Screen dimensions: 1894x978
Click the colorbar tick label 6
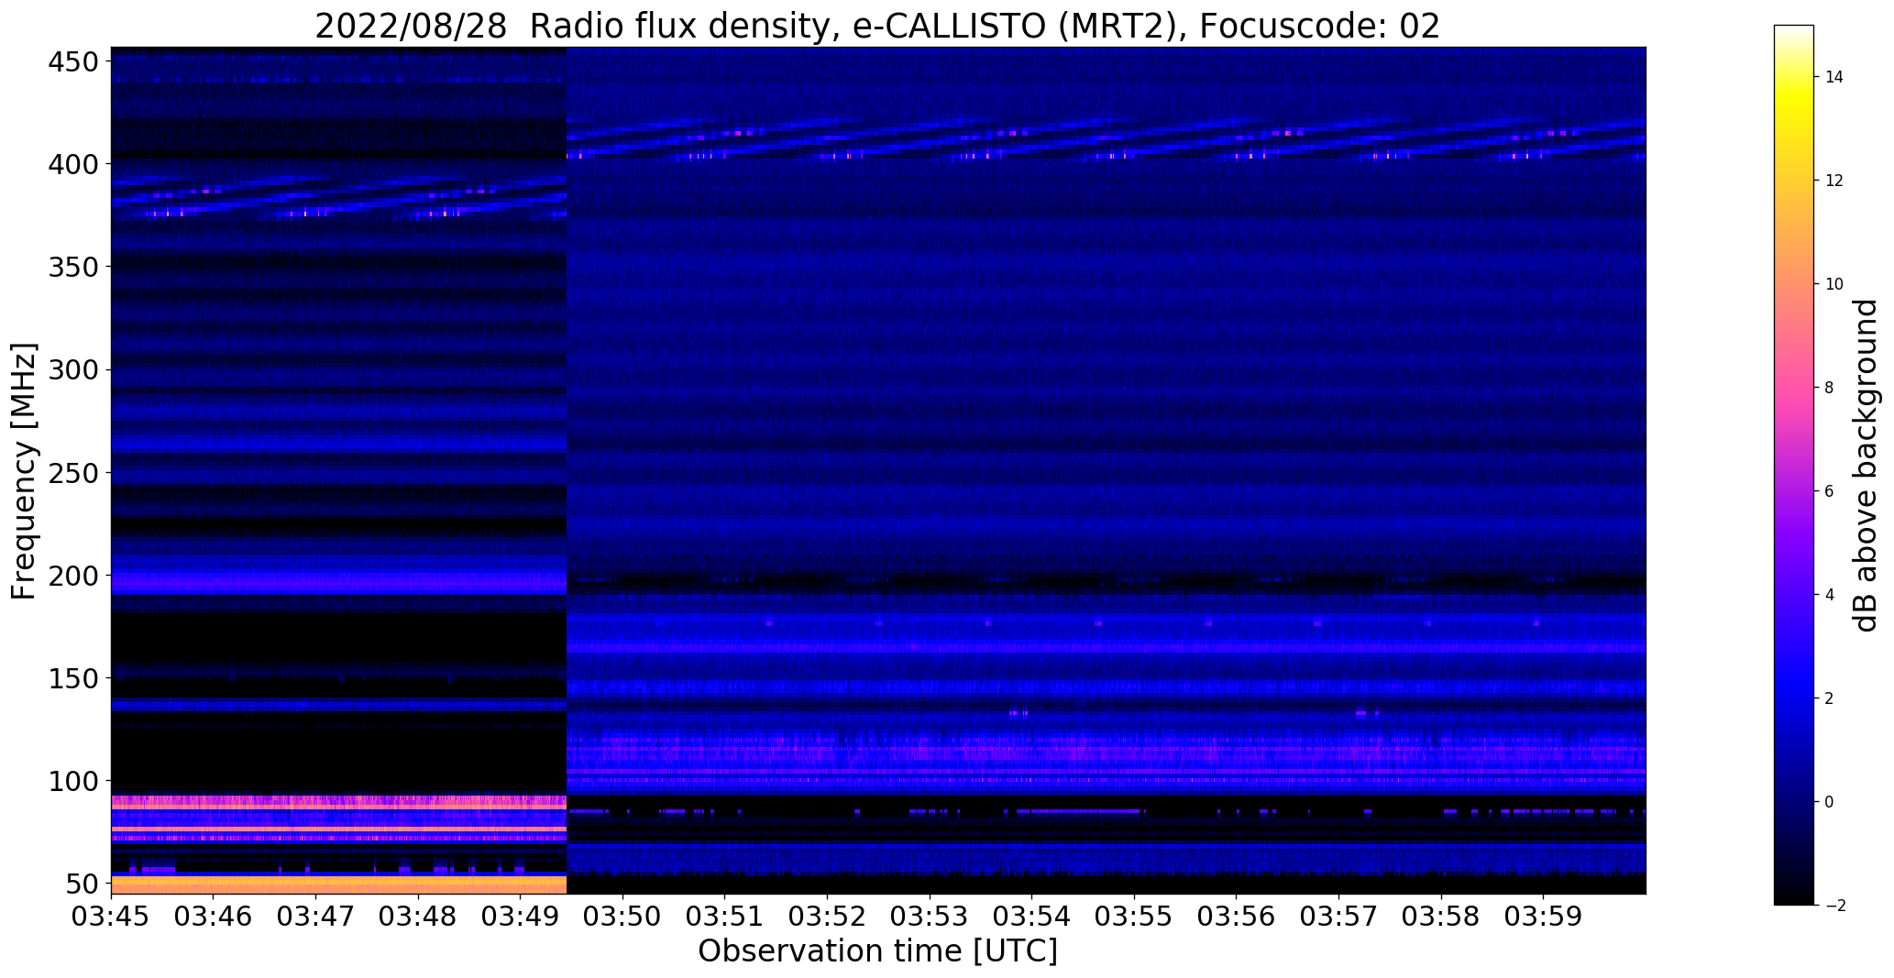pos(1829,491)
